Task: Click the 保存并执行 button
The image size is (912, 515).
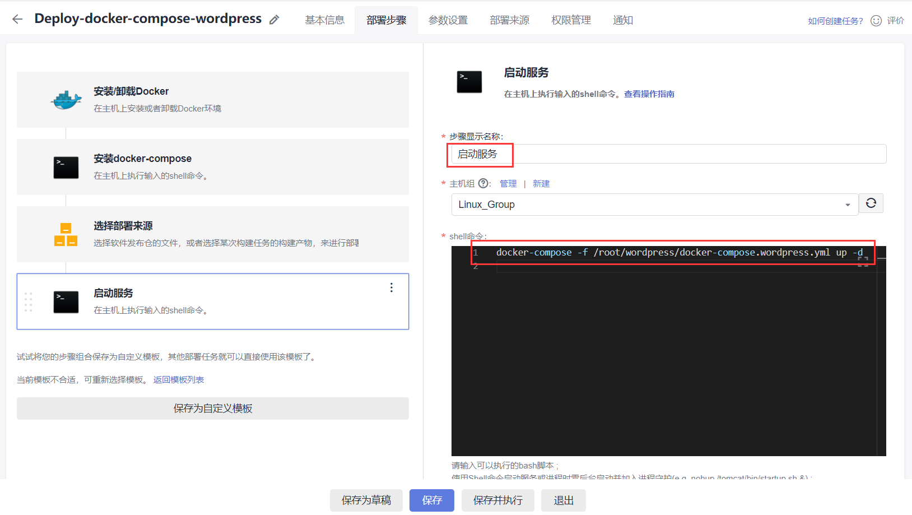Action: [x=497, y=500]
